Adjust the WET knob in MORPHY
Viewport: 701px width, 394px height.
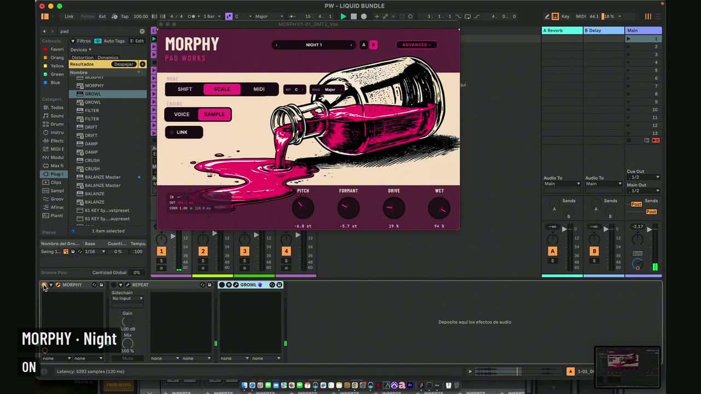[x=439, y=208]
